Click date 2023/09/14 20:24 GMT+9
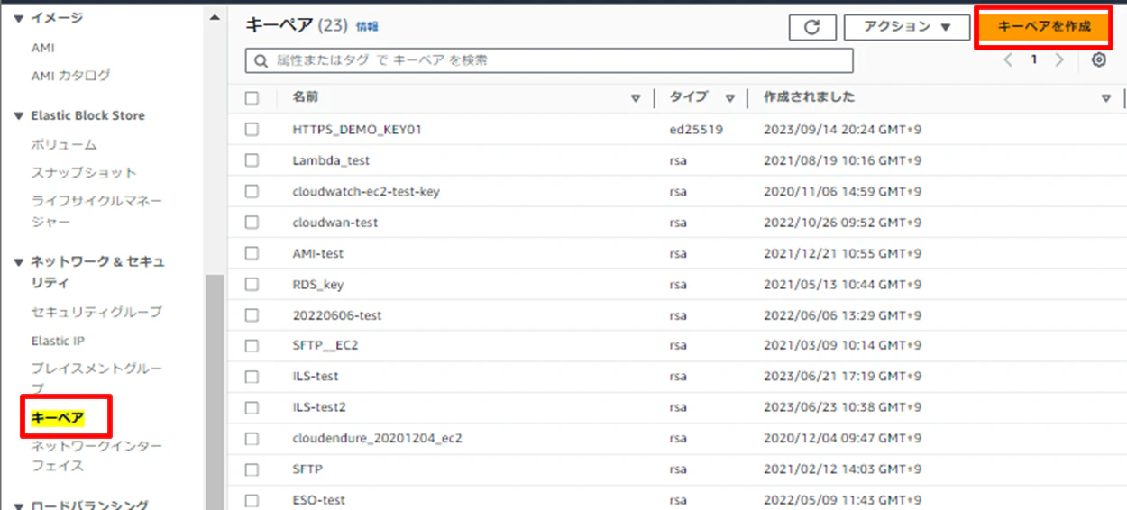Image resolution: width=1127 pixels, height=510 pixels. click(x=842, y=130)
